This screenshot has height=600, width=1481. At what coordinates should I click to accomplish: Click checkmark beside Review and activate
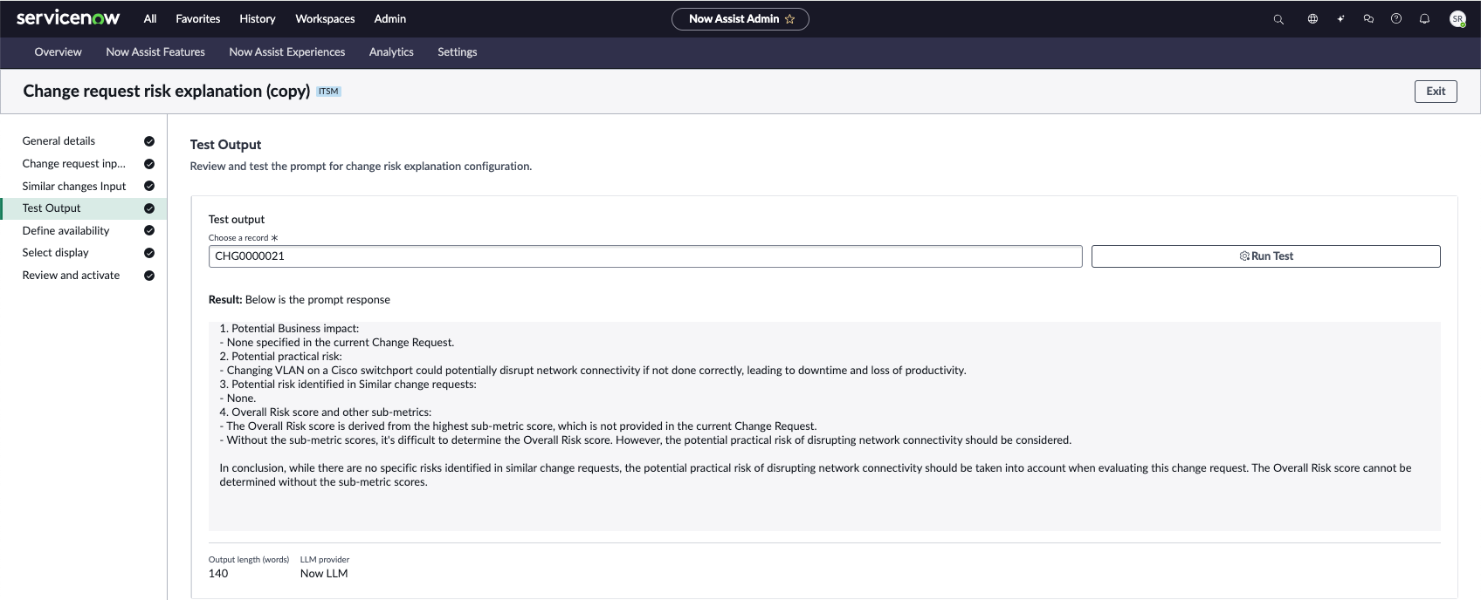149,276
